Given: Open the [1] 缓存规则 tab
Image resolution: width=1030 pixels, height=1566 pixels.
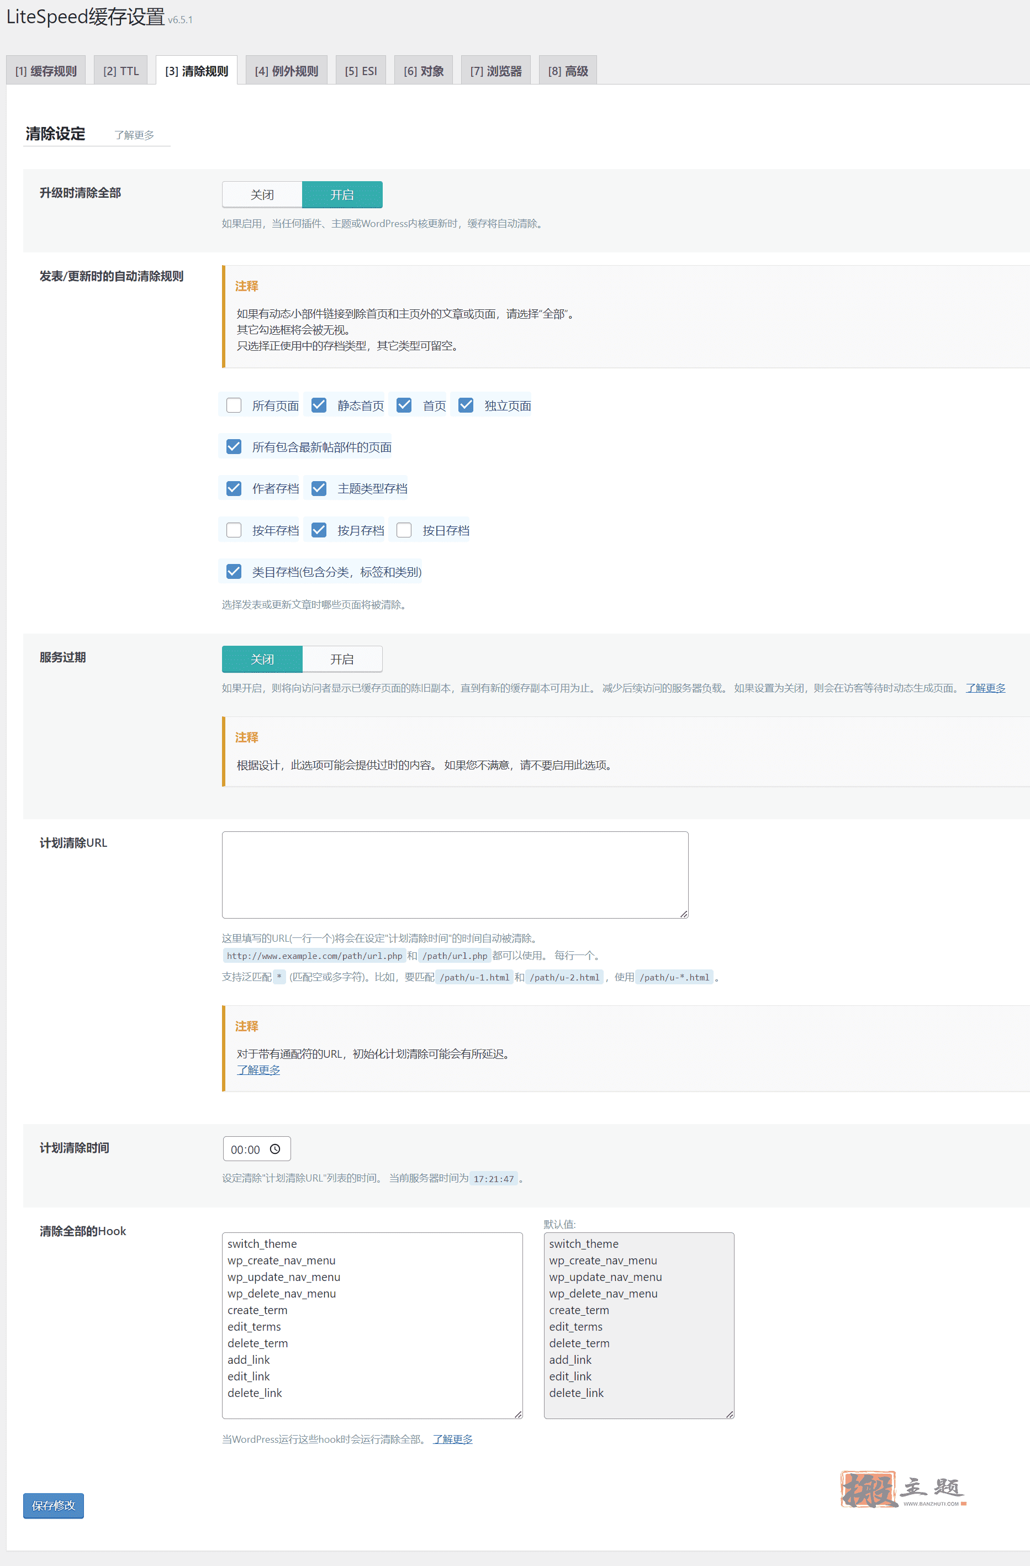Looking at the screenshot, I should pyautogui.click(x=46, y=70).
